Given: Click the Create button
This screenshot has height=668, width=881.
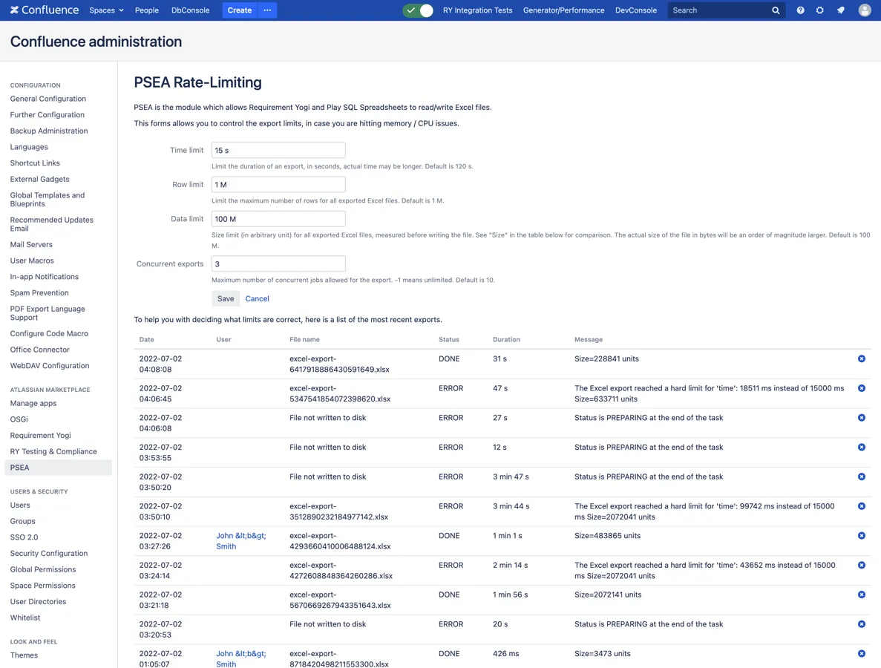Looking at the screenshot, I should click(239, 10).
